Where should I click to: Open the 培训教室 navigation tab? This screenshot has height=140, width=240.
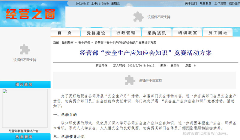(x=187, y=33)
